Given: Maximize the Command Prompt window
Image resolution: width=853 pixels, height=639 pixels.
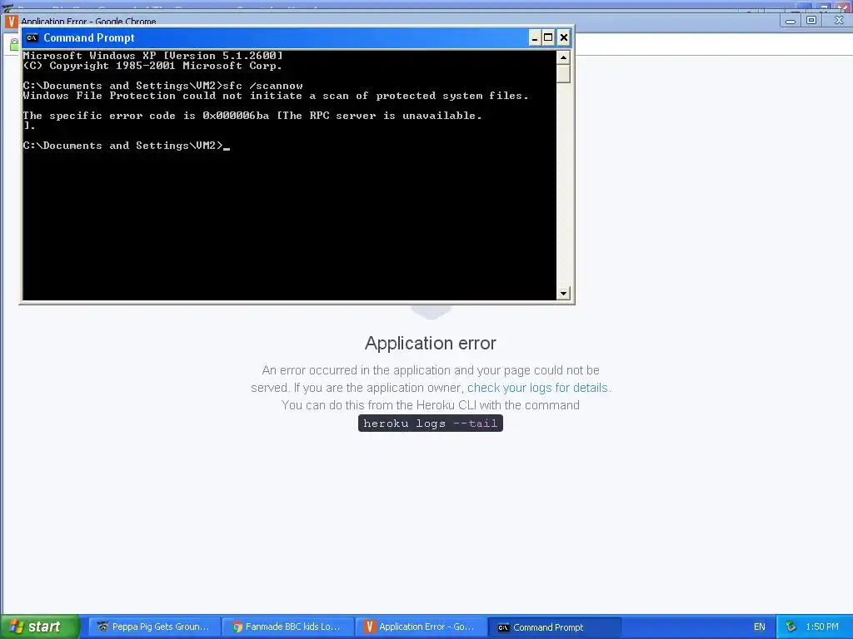Looking at the screenshot, I should click(548, 37).
